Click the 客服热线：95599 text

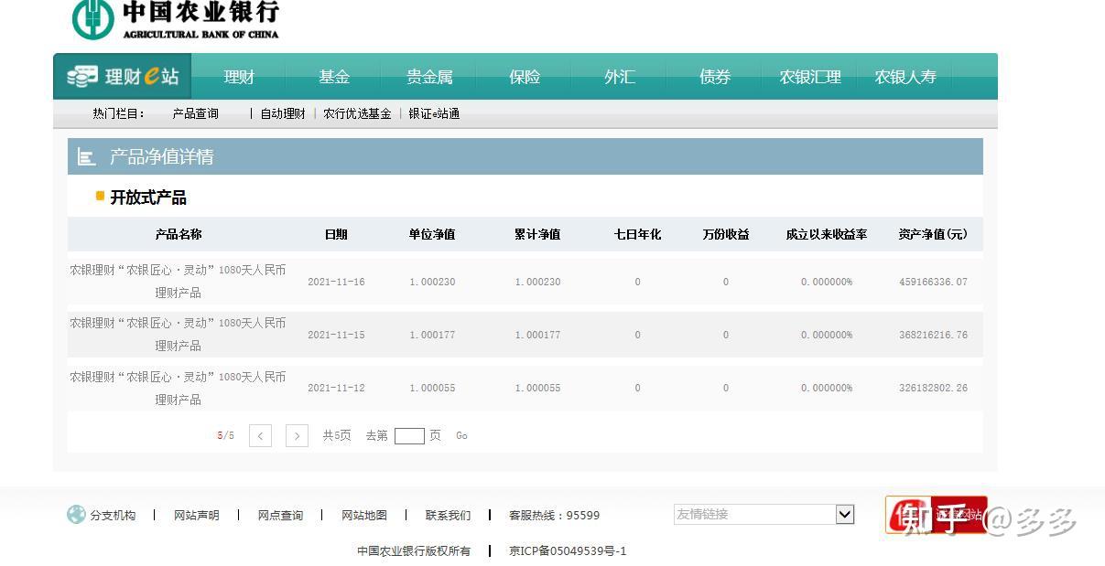tap(554, 516)
